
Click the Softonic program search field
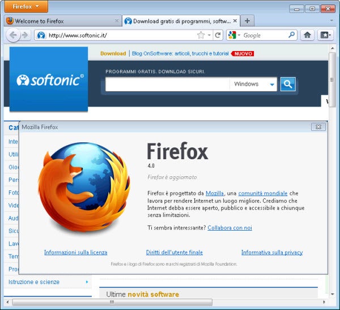click(x=167, y=84)
